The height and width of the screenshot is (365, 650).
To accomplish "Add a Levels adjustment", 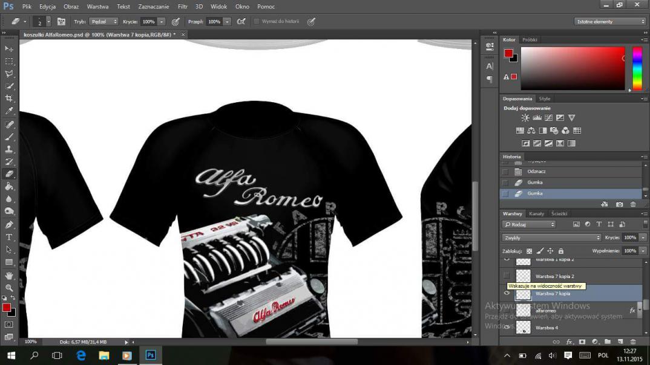I will click(x=537, y=118).
